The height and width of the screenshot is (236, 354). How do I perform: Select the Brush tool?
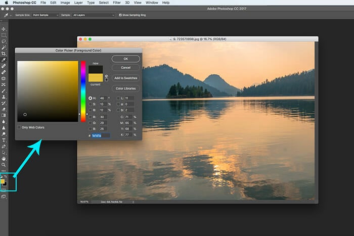tap(4, 90)
